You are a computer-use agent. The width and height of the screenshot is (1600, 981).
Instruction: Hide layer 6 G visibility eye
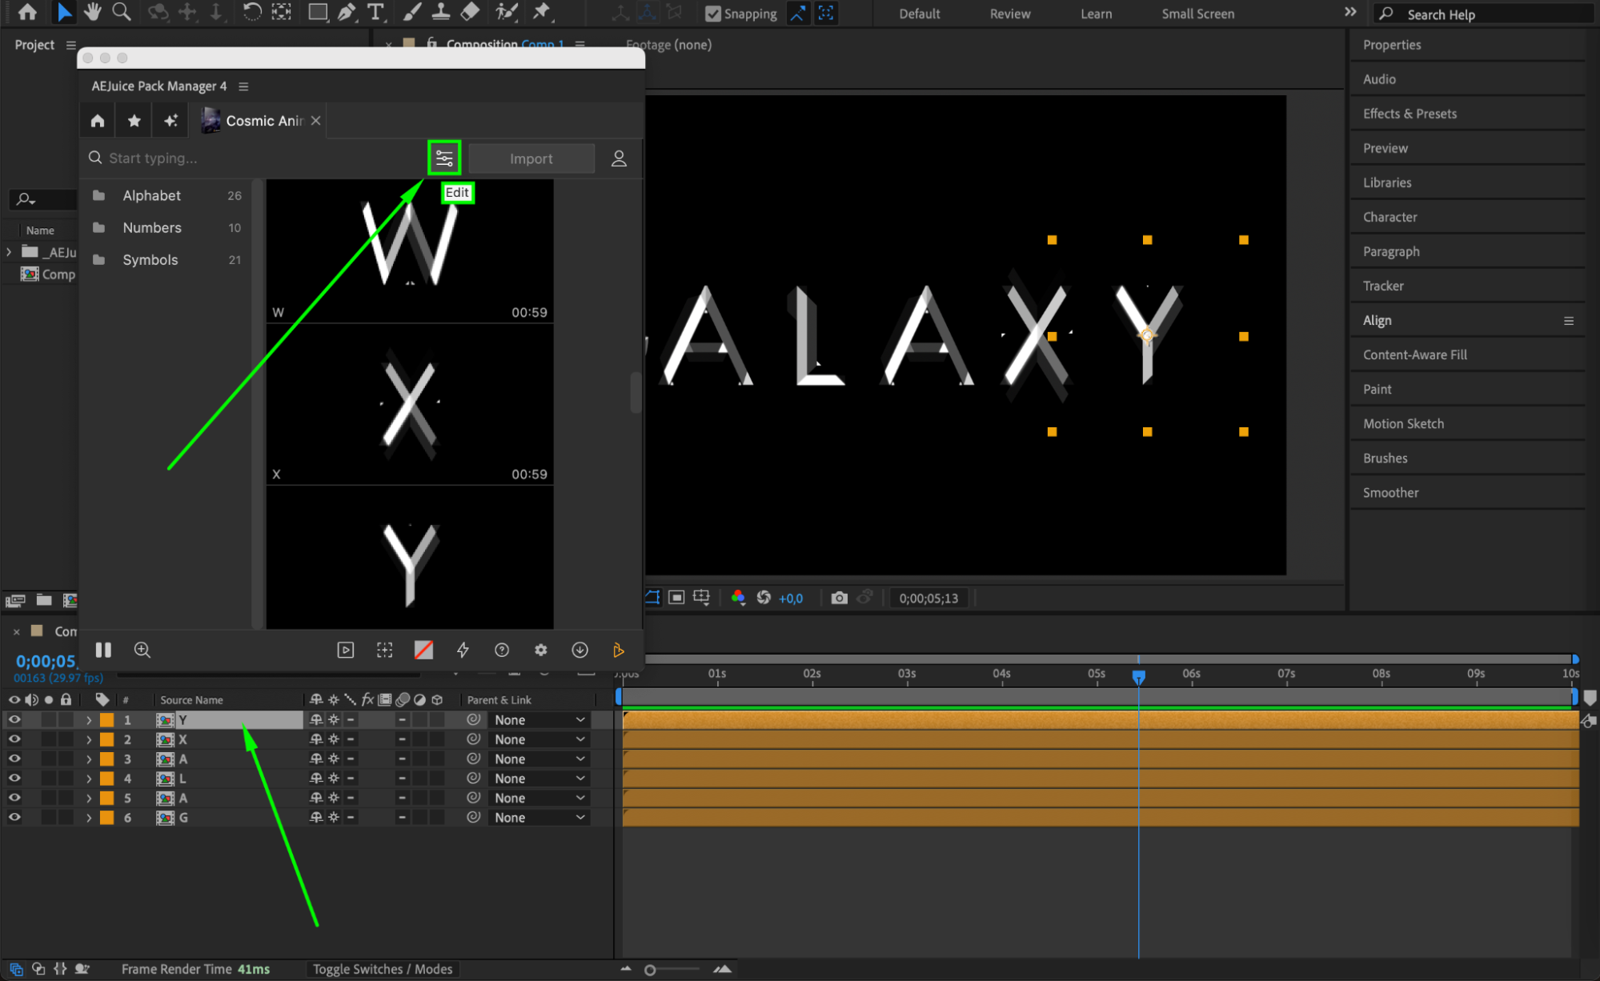14,817
